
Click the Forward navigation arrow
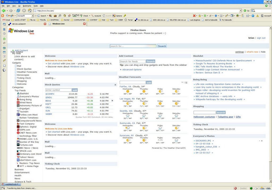point(11,11)
